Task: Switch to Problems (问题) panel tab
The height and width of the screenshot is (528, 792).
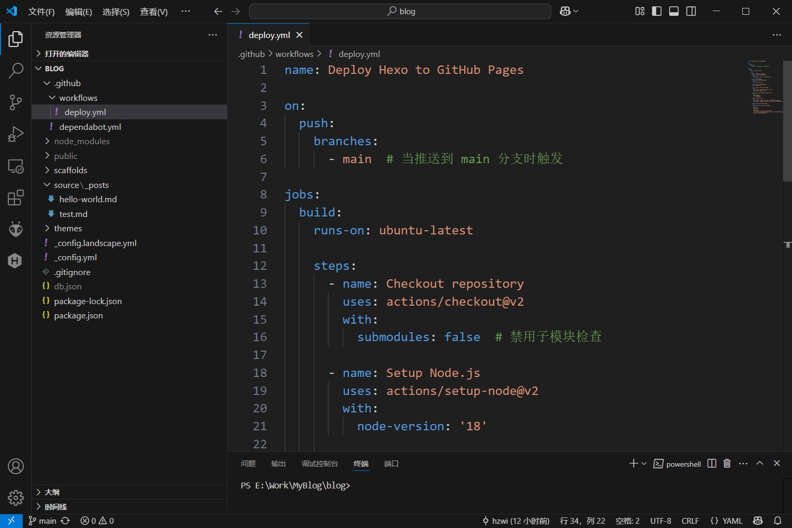Action: [x=248, y=464]
